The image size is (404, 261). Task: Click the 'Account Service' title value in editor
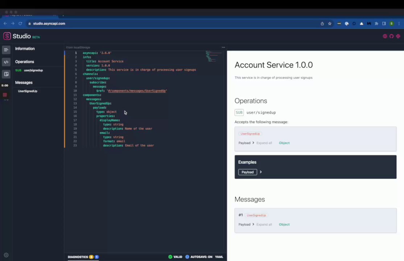[x=111, y=61]
